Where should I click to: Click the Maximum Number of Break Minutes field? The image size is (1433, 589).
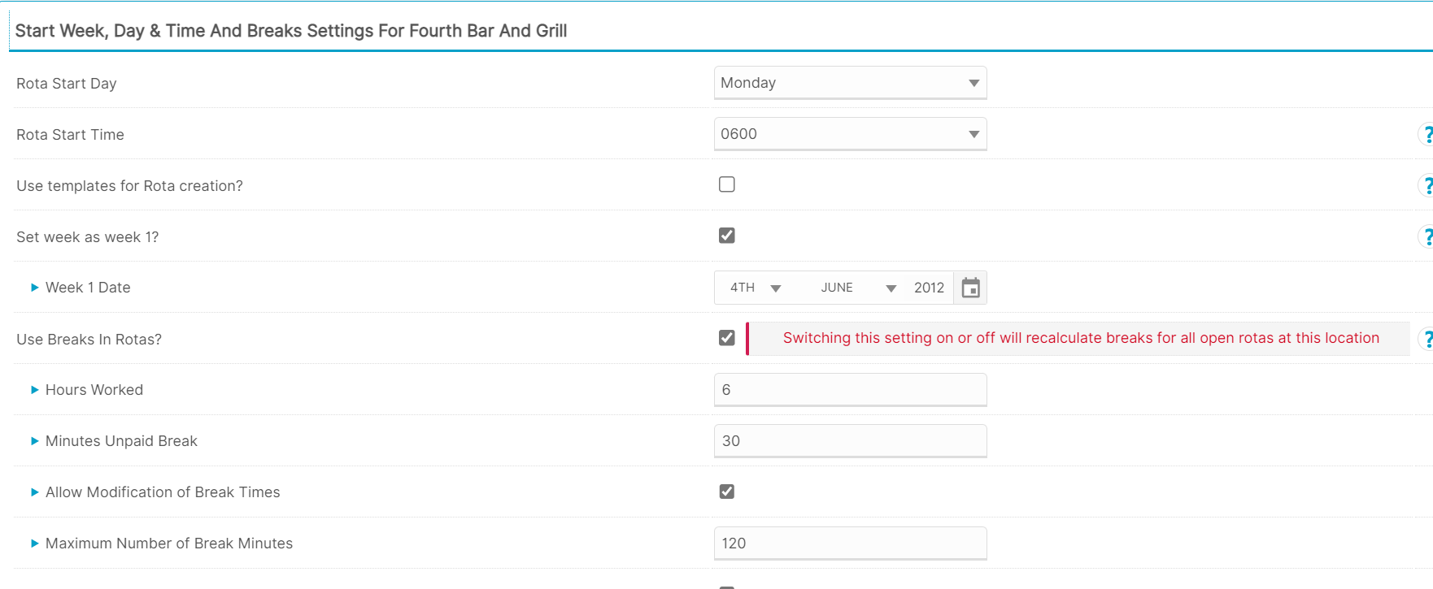pyautogui.click(x=850, y=544)
